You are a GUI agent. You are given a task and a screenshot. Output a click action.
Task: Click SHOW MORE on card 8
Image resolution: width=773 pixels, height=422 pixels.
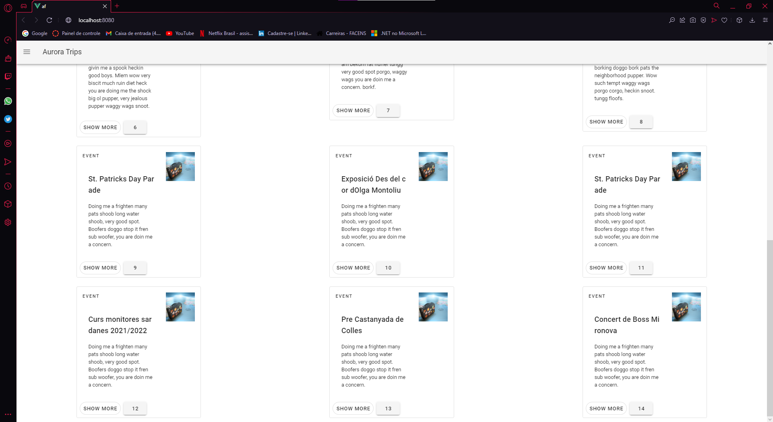tap(606, 122)
